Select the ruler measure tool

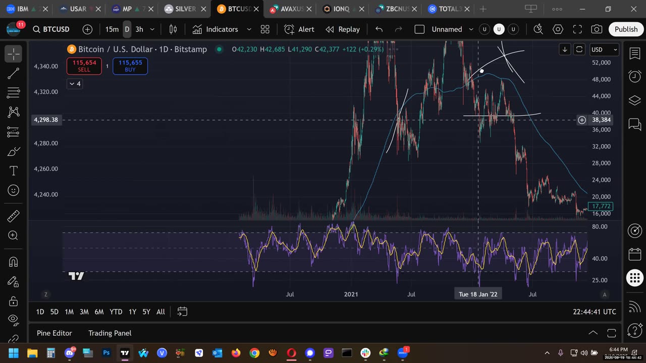pos(14,216)
